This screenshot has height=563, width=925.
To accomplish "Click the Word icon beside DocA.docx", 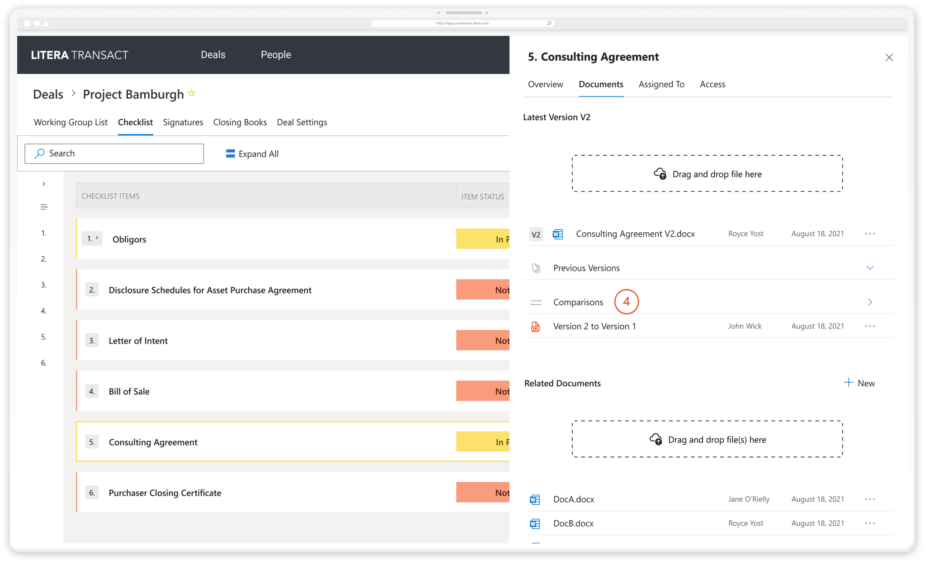I will (x=535, y=499).
